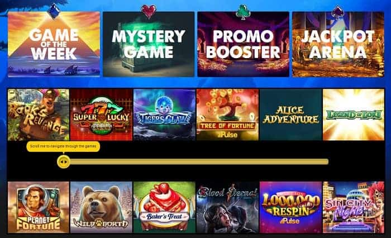Click the green club suit icon

(242, 12)
